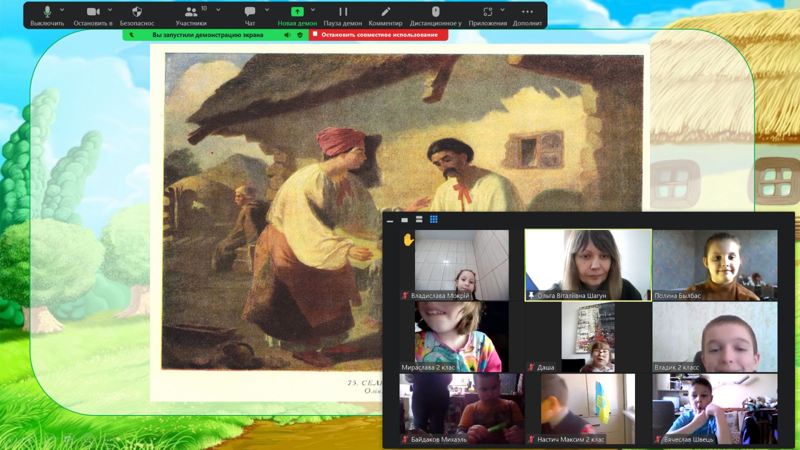
Task: Open the Приложения apps panel
Action: click(487, 15)
